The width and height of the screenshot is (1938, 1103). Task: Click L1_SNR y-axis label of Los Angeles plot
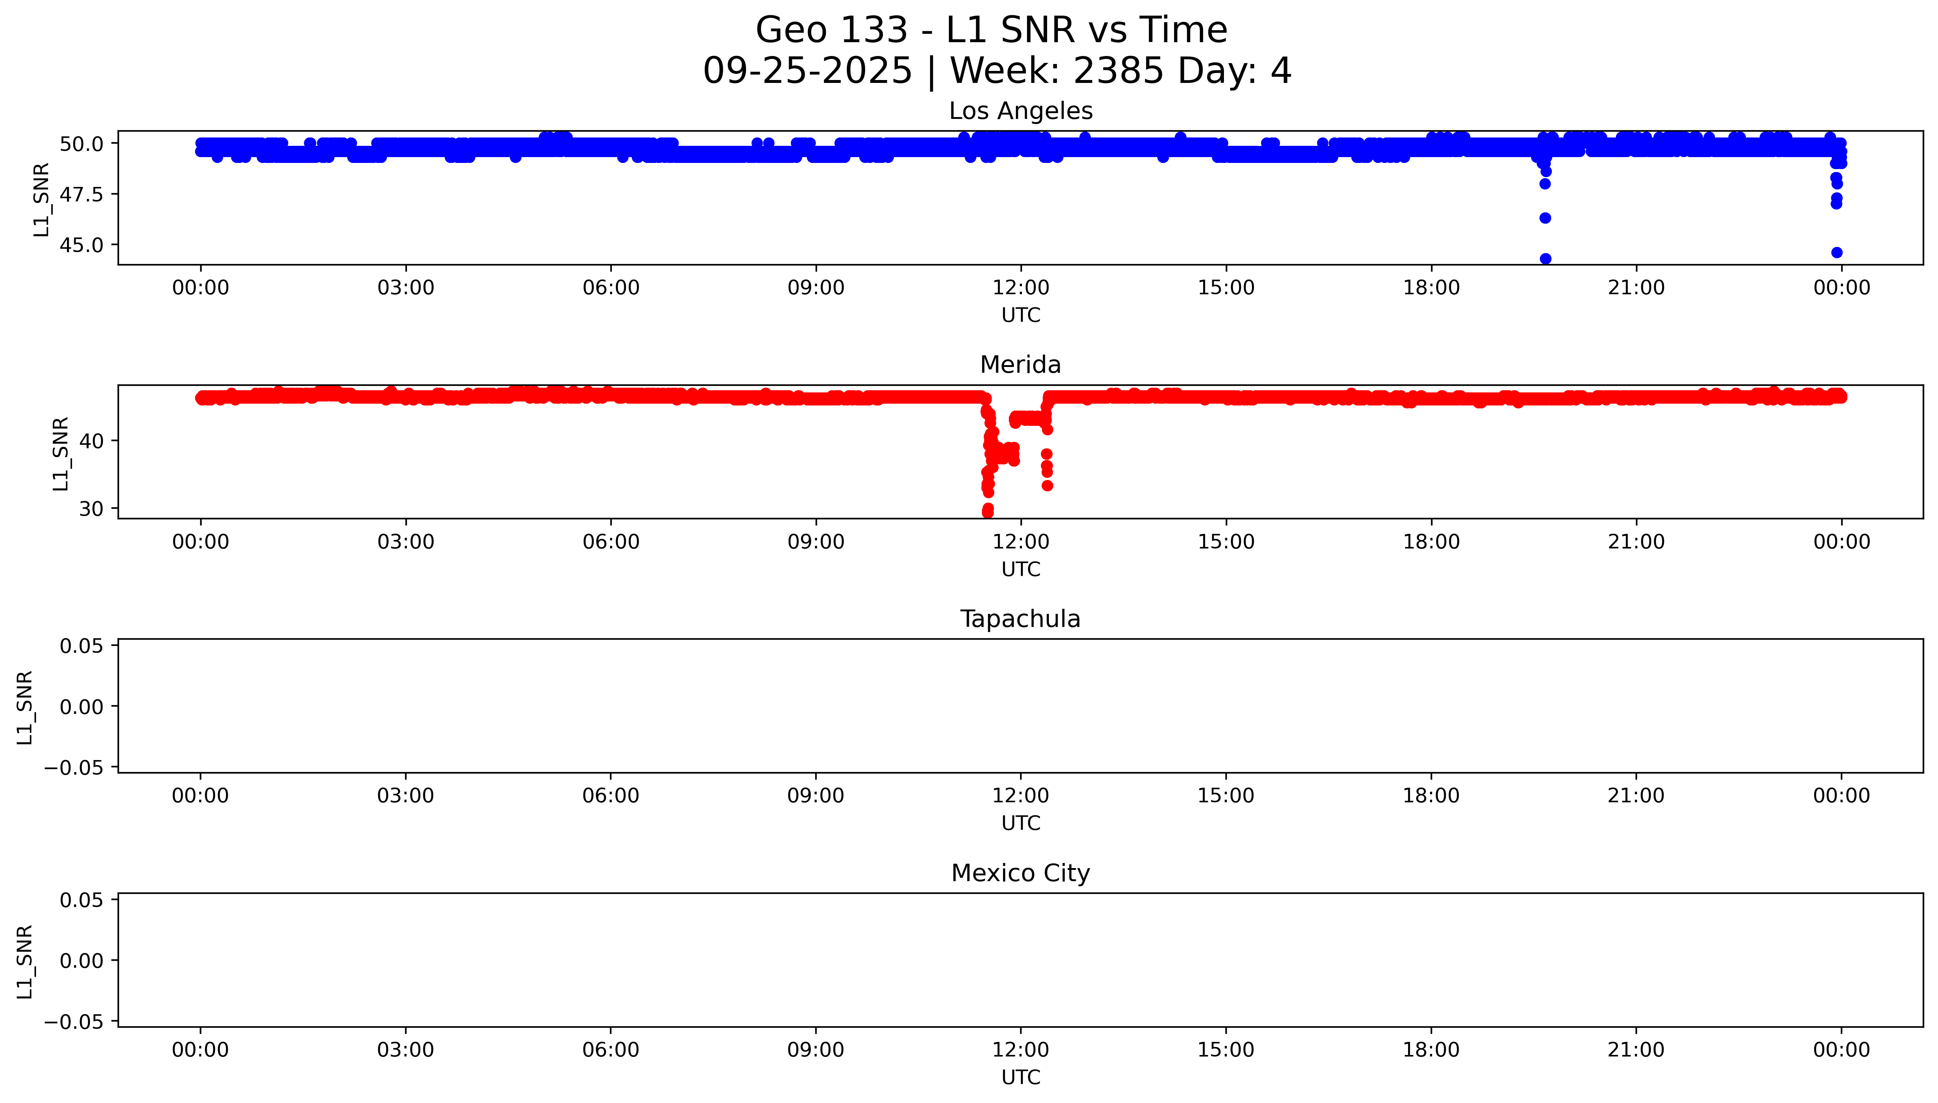click(x=42, y=199)
